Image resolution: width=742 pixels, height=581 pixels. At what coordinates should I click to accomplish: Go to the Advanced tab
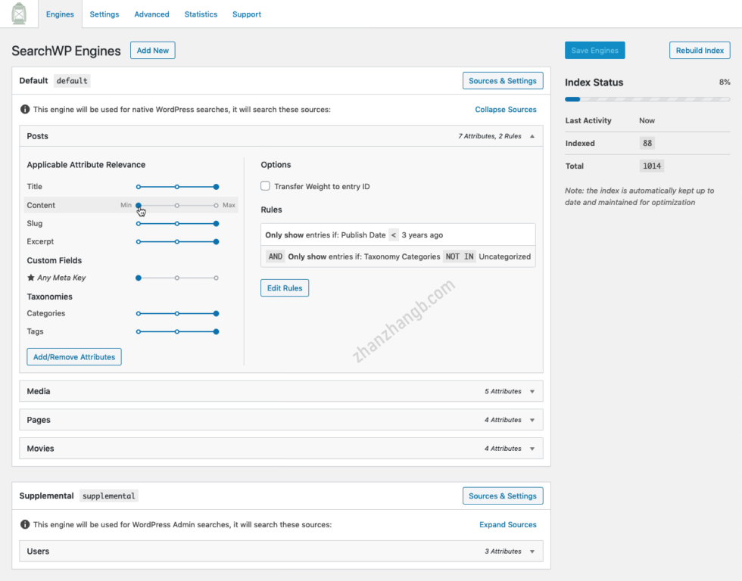point(151,14)
